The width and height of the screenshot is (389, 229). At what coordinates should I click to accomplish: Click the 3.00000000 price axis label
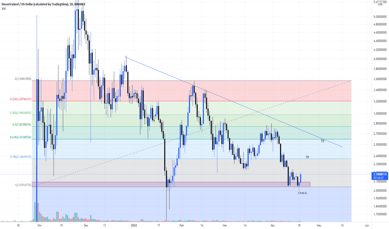click(379, 114)
